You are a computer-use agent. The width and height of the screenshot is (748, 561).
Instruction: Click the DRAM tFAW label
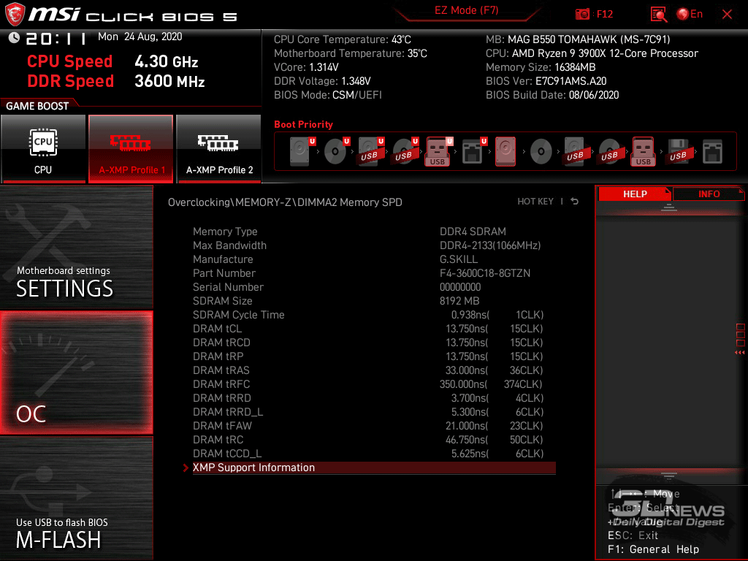(x=222, y=426)
